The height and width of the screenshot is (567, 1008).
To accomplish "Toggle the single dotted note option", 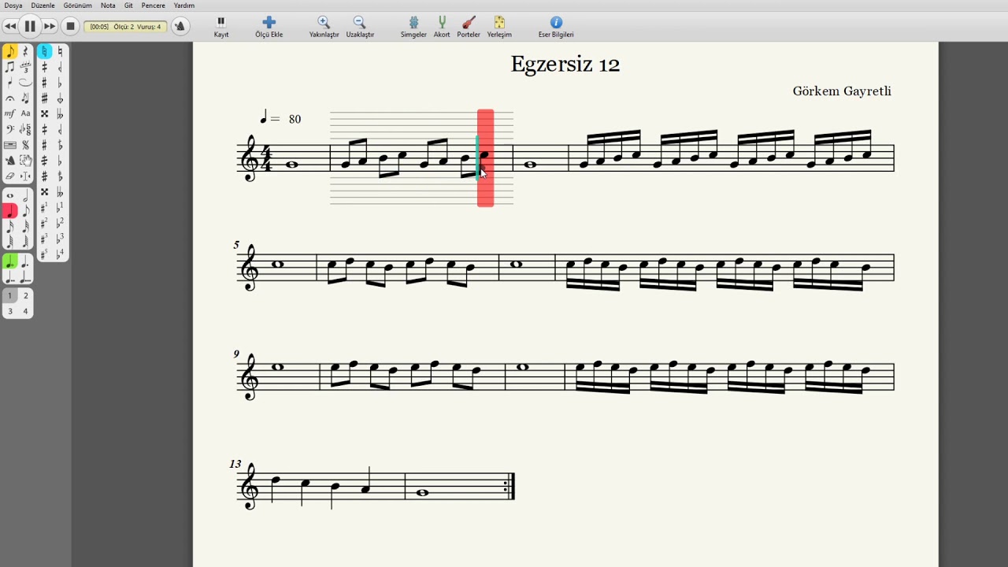I will pyautogui.click(x=25, y=261).
